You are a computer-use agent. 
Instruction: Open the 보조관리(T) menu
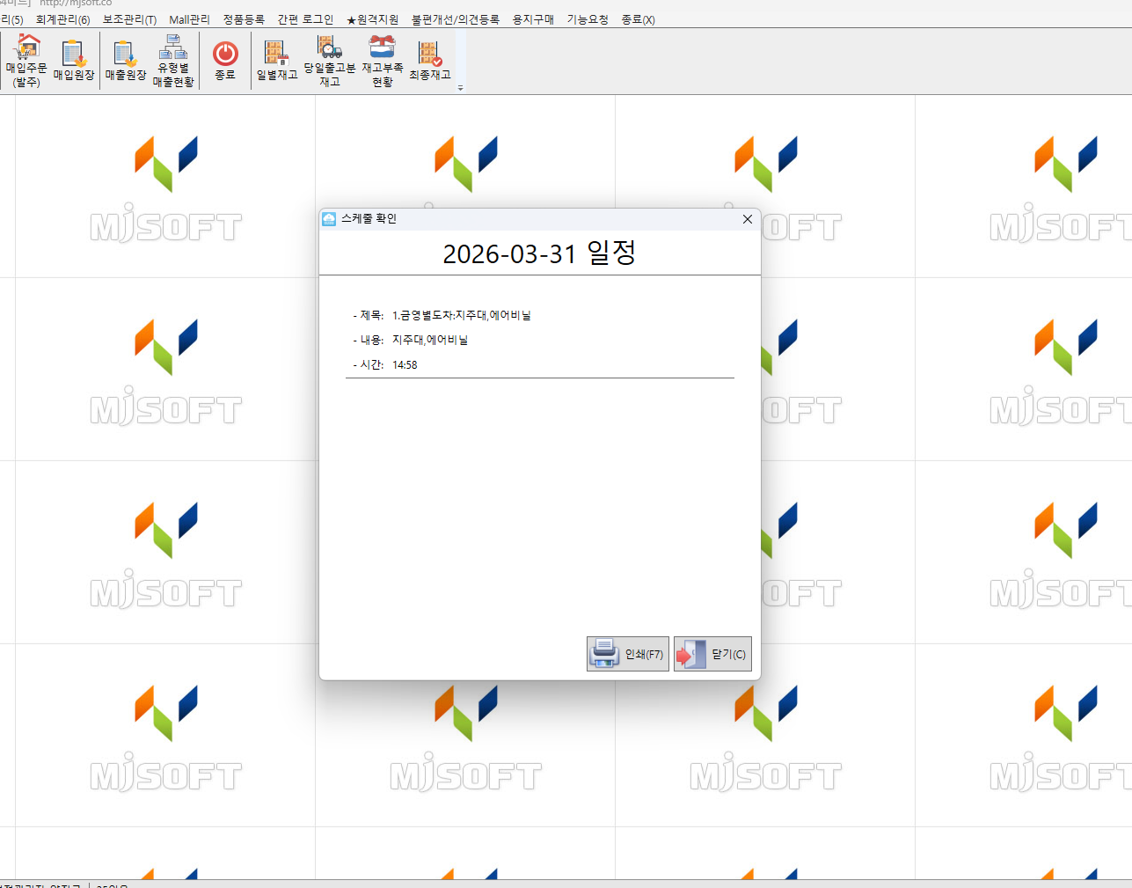pos(129,19)
